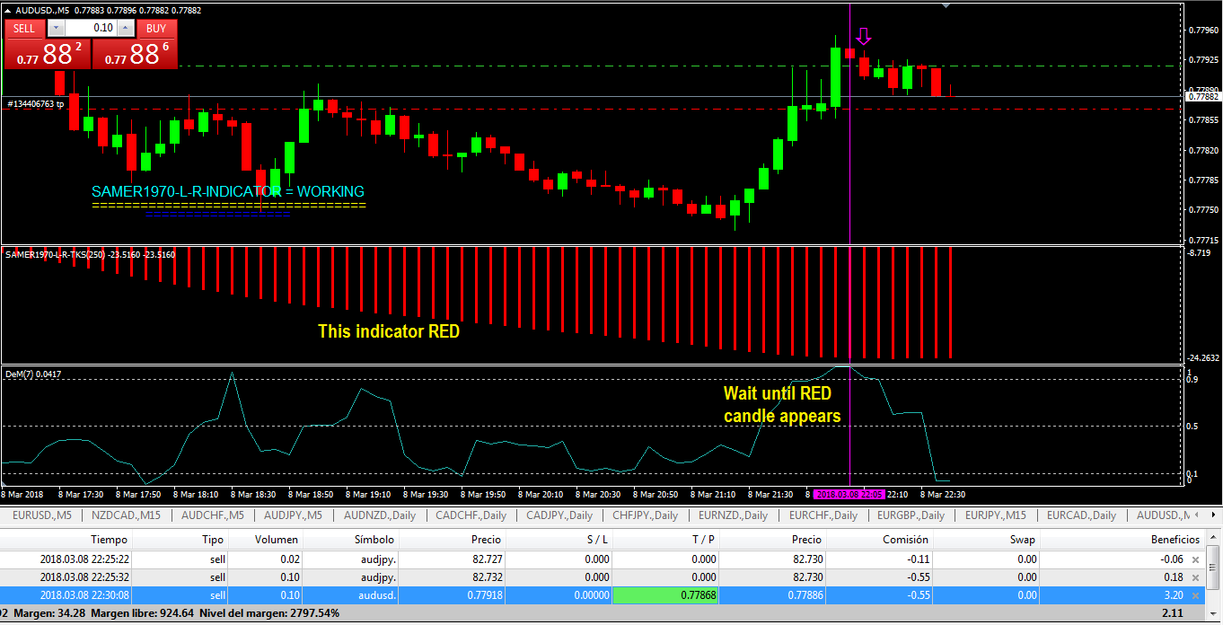Screen dimensions: 1223x625
Task: Switch to the EURUSD.,M5 chart tab
Action: [x=42, y=515]
